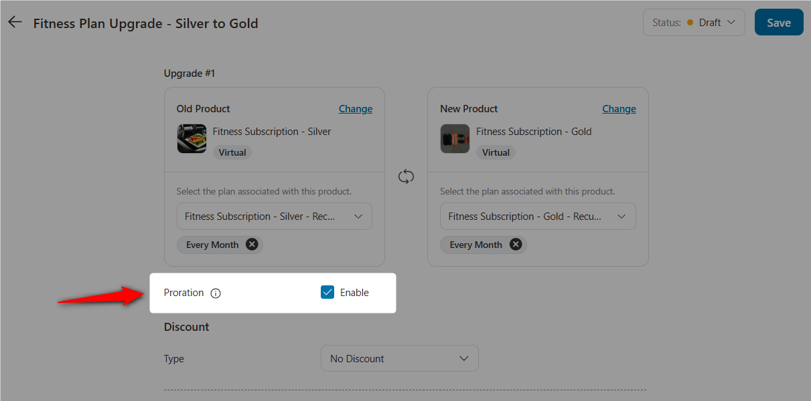This screenshot has height=401, width=811.
Task: Click Change link for Old Product
Action: (x=355, y=109)
